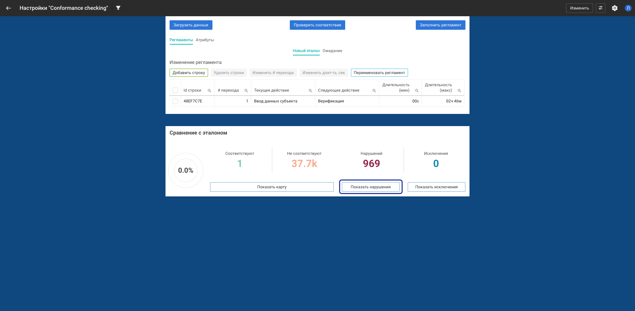Search in Текущее действие column

(310, 91)
